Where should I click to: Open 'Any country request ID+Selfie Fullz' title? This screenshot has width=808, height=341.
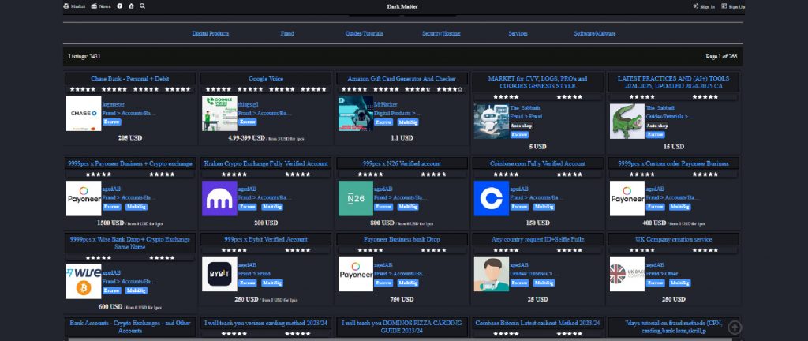[x=537, y=239]
